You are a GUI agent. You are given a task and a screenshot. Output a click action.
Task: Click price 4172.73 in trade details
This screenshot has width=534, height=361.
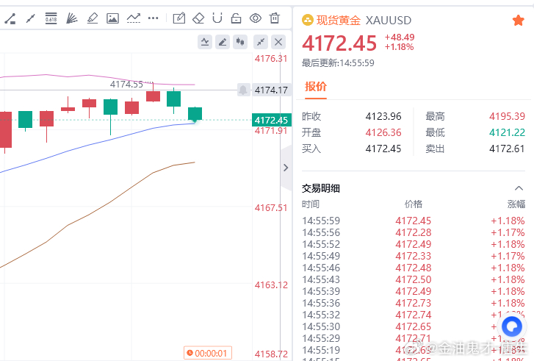[413, 303]
